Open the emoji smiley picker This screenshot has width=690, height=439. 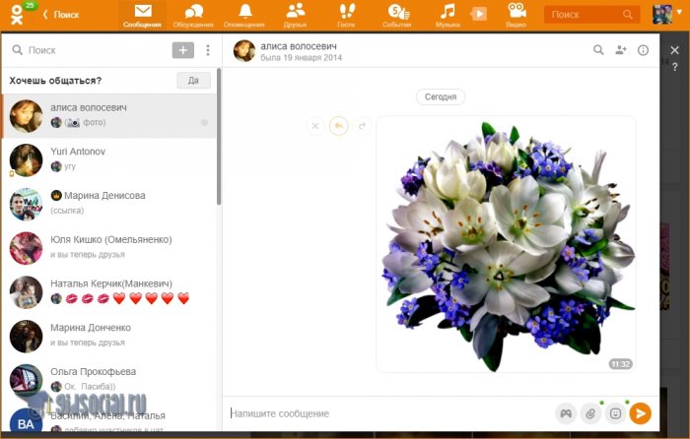pos(615,413)
